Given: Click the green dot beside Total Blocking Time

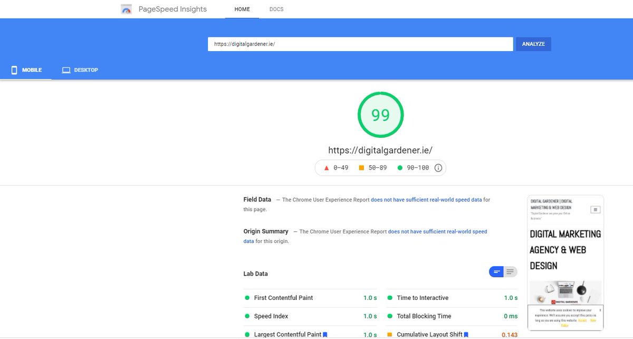Looking at the screenshot, I should (389, 316).
